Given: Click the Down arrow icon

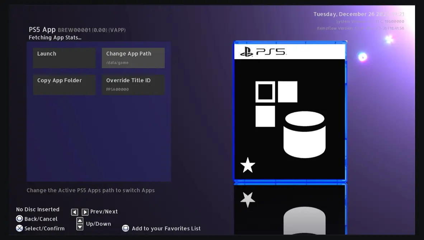Looking at the screenshot, I should pos(80,227).
